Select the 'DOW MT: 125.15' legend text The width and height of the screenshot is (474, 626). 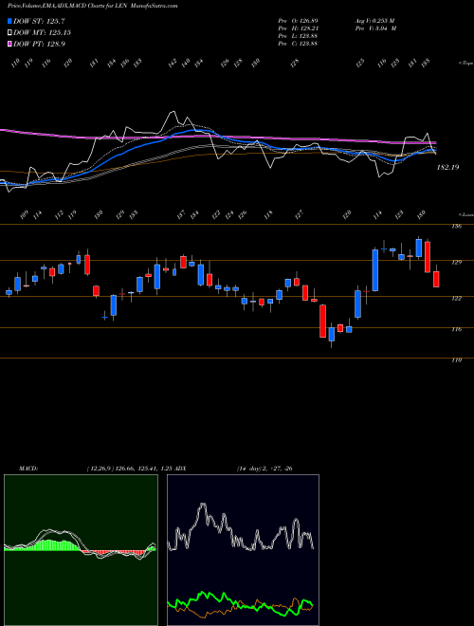[42, 32]
